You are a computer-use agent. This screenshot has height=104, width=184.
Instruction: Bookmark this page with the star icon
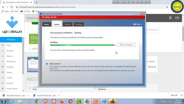coord(167,7)
